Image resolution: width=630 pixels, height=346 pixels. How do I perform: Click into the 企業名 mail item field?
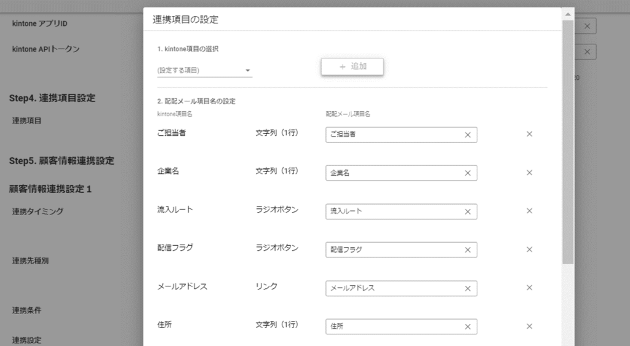[x=394, y=173]
